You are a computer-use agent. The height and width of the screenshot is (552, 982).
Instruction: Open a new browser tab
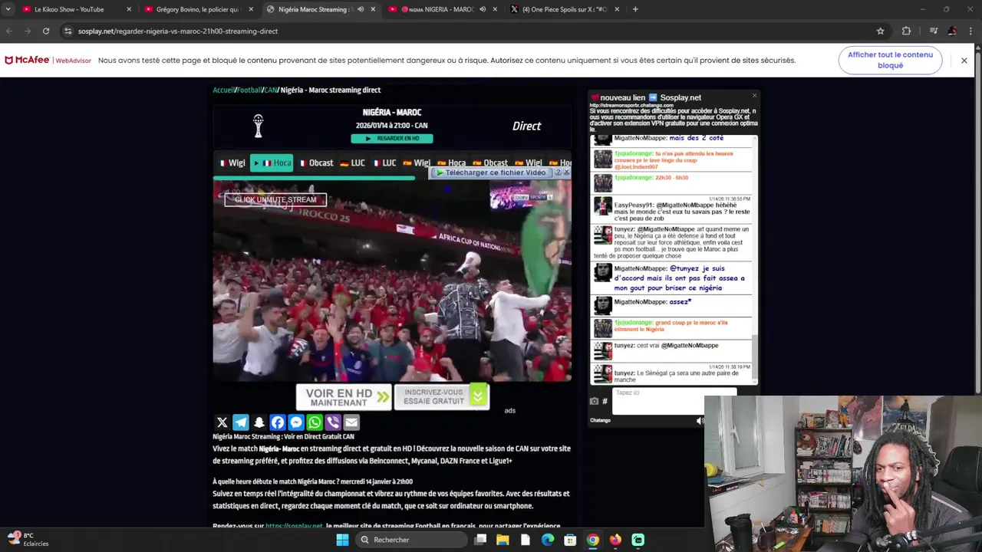634,9
